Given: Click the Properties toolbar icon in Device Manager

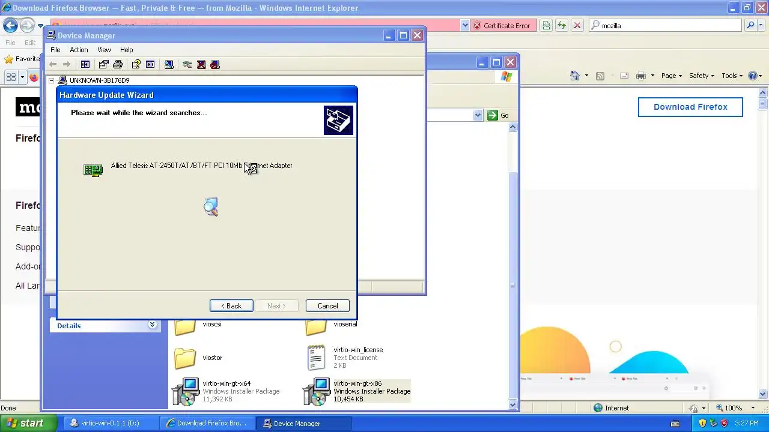Looking at the screenshot, I should tap(103, 64).
